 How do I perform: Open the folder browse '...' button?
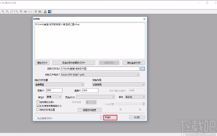point(142,69)
